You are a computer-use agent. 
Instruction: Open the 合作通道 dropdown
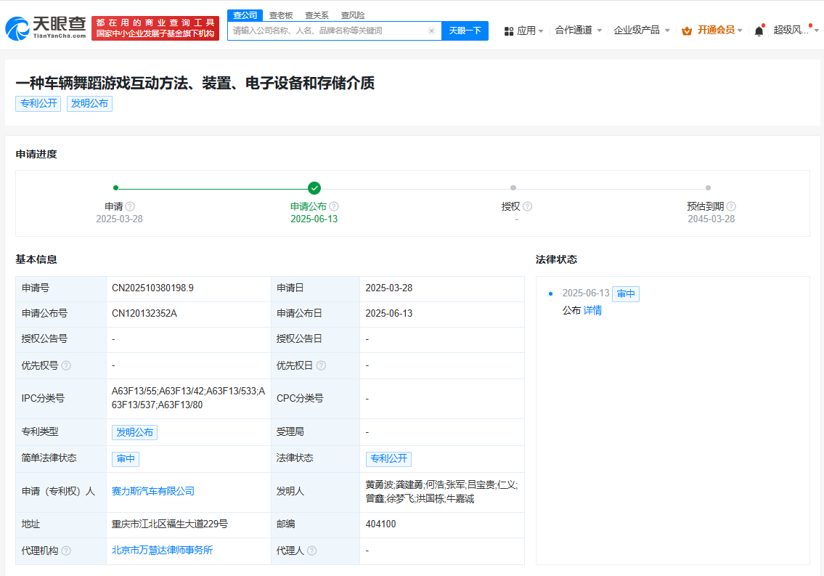578,31
